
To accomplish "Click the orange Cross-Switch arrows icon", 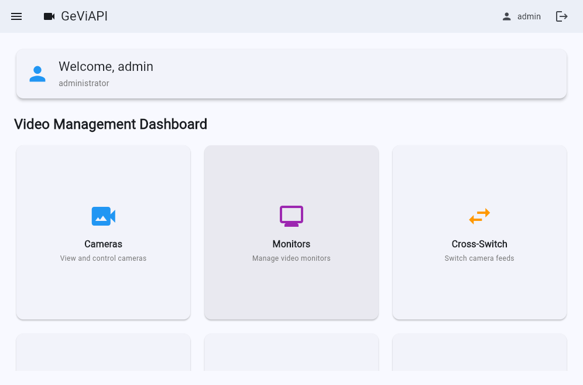I will (479, 216).
